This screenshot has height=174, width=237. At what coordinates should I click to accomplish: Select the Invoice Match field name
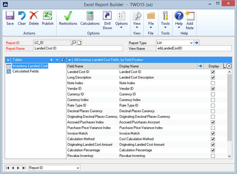coord(77,134)
